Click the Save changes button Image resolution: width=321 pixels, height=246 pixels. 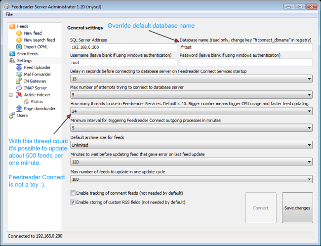[x=297, y=208]
